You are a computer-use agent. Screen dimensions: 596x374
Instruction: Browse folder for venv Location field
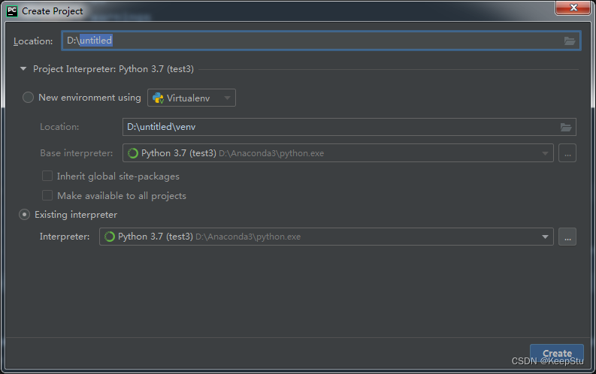[566, 127]
